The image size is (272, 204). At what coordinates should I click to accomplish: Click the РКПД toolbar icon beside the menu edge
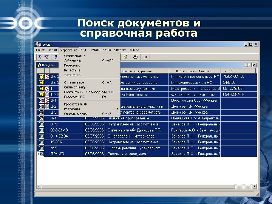[55, 57]
